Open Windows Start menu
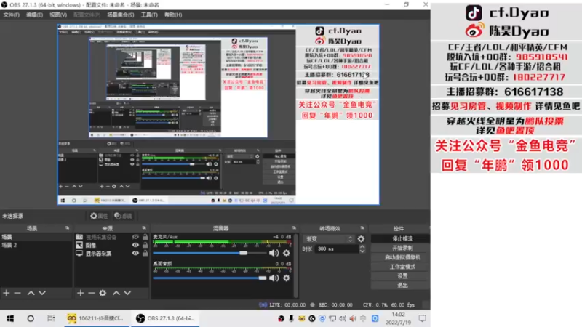The image size is (582, 327). 10,318
